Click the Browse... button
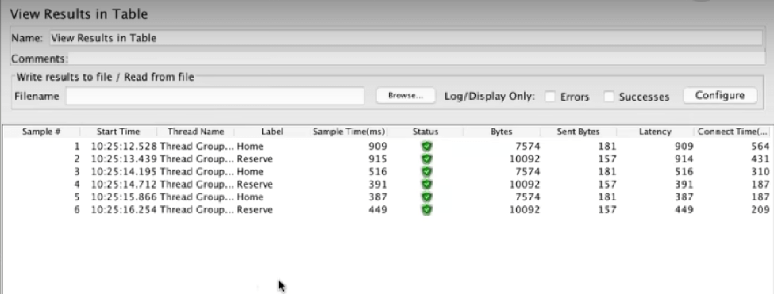This screenshot has height=294, width=774. tap(406, 96)
